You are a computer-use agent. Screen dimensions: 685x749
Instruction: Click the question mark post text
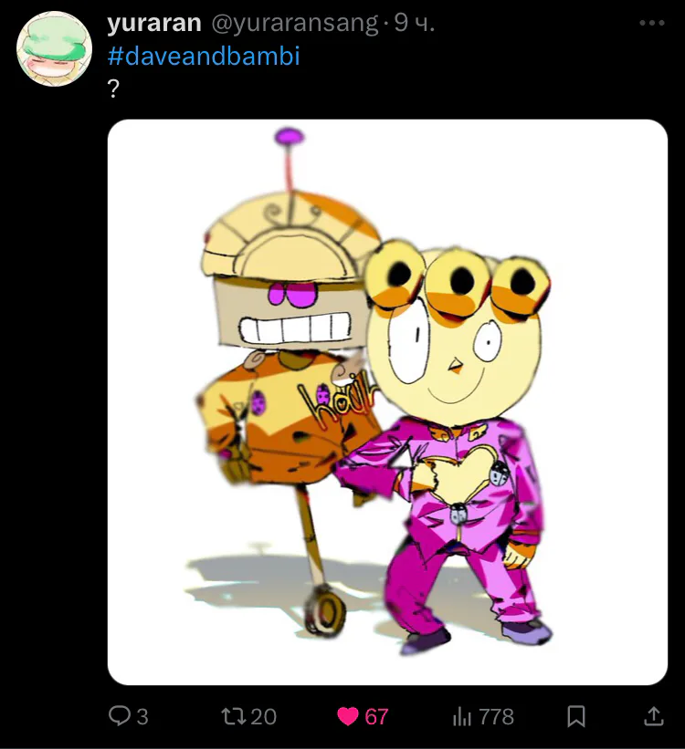pos(113,88)
